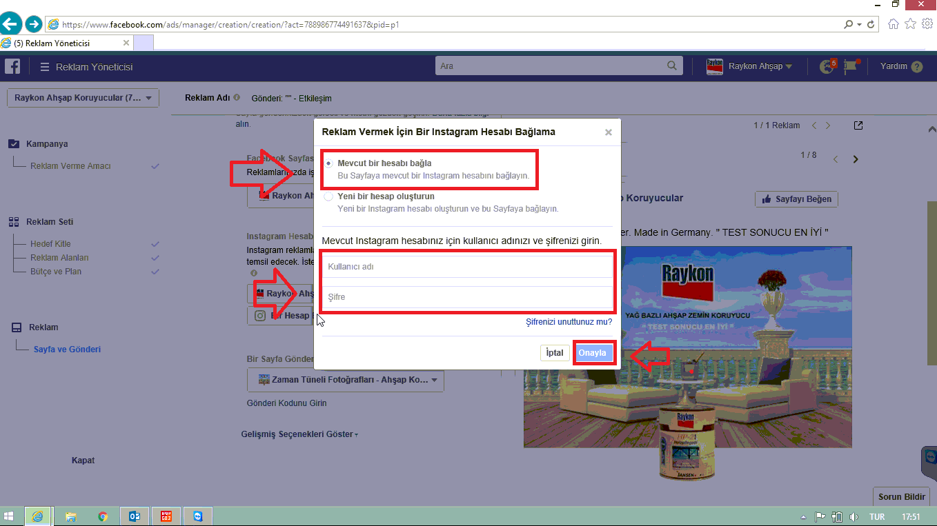937x526 pixels.
Task: Select Mevcut bir hesabı bağla option
Action: click(328, 163)
